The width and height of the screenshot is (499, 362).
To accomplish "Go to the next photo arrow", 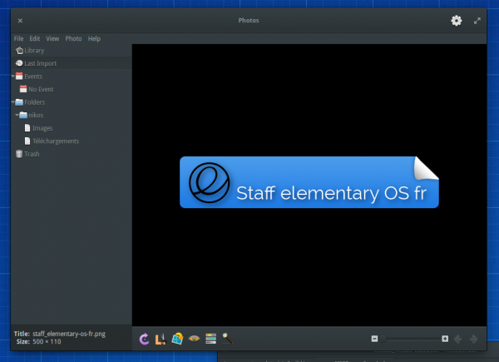I will pos(474,339).
